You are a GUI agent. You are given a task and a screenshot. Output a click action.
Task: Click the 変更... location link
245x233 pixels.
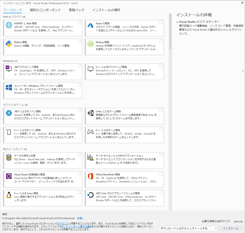tap(80, 218)
